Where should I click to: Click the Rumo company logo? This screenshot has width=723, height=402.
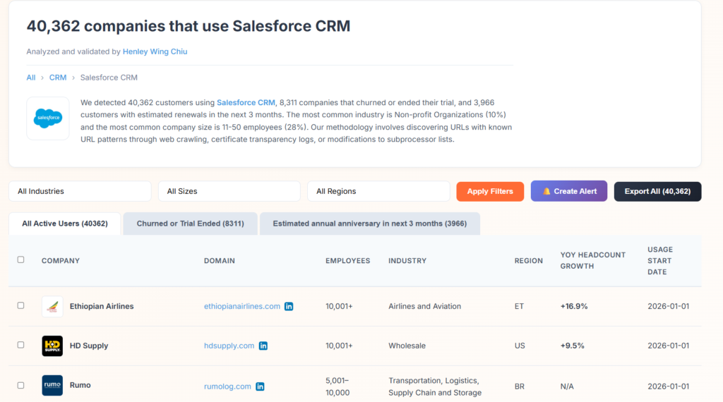pos(52,386)
